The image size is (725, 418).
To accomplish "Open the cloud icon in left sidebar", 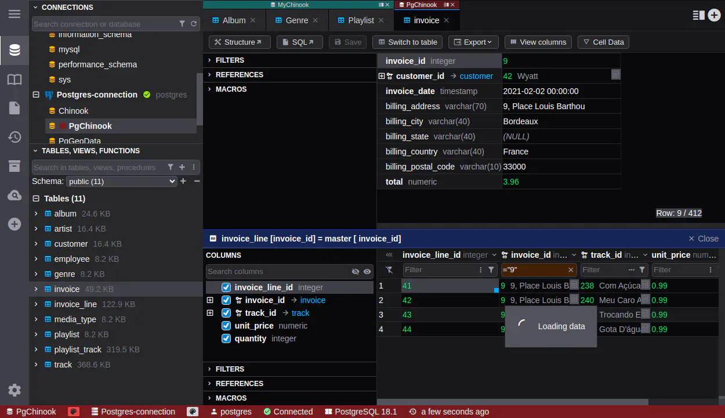I will tap(14, 195).
